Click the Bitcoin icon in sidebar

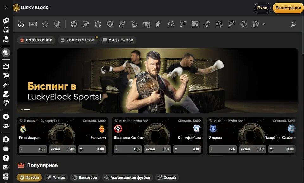(x=6, y=140)
